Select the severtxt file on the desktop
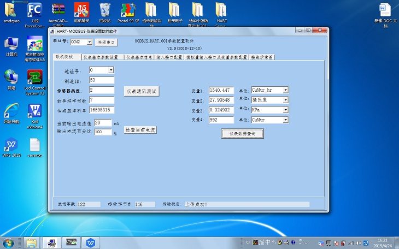Viewport: 399px width, 249px height. [x=34, y=145]
